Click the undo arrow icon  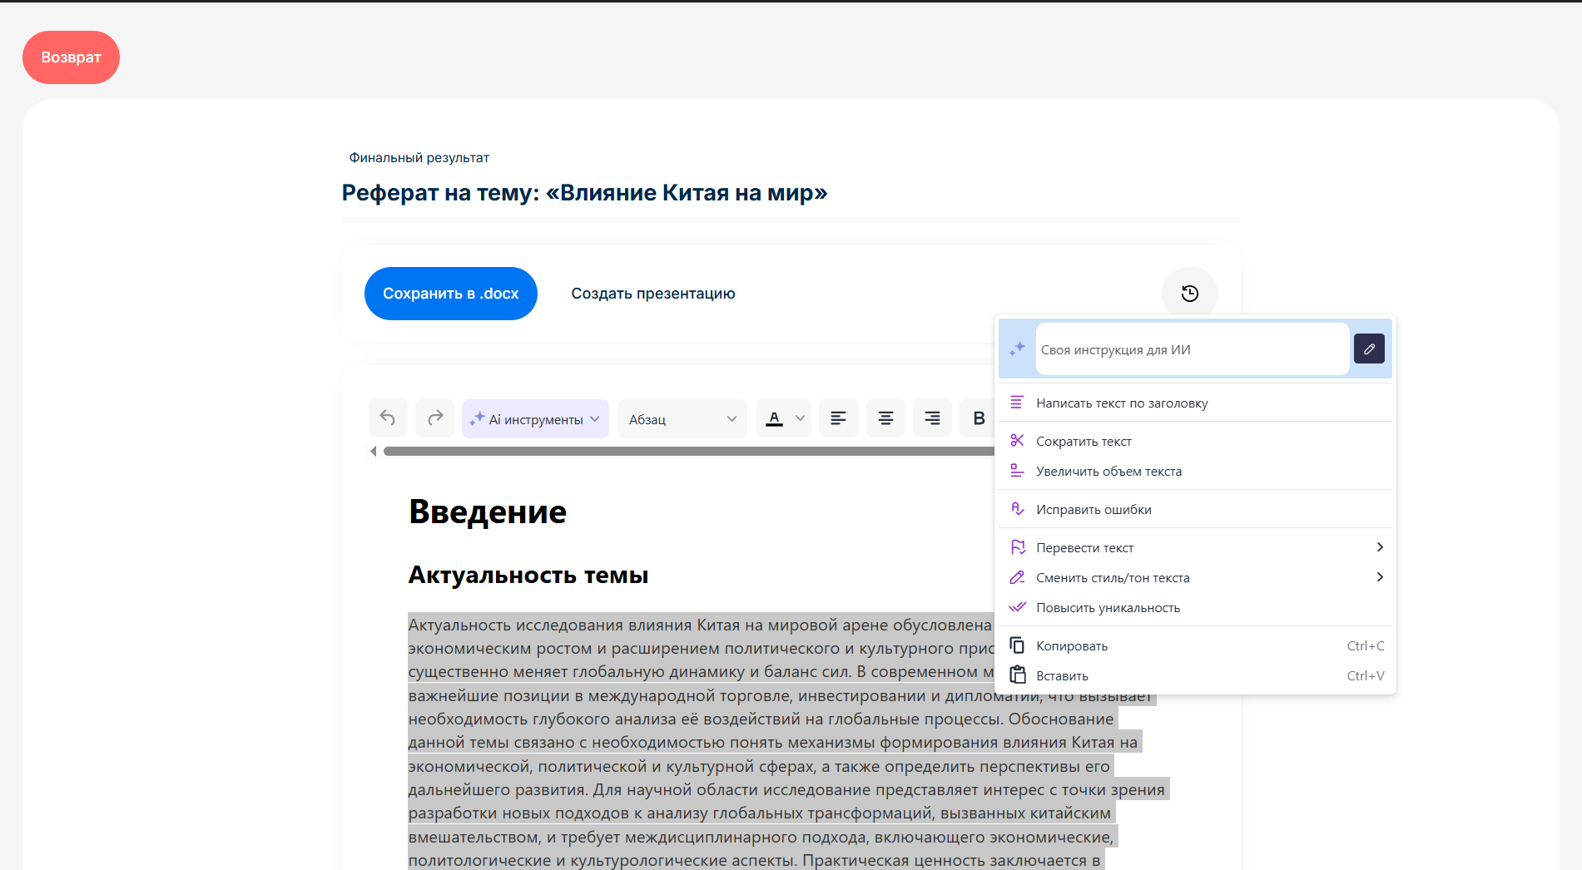pos(388,418)
